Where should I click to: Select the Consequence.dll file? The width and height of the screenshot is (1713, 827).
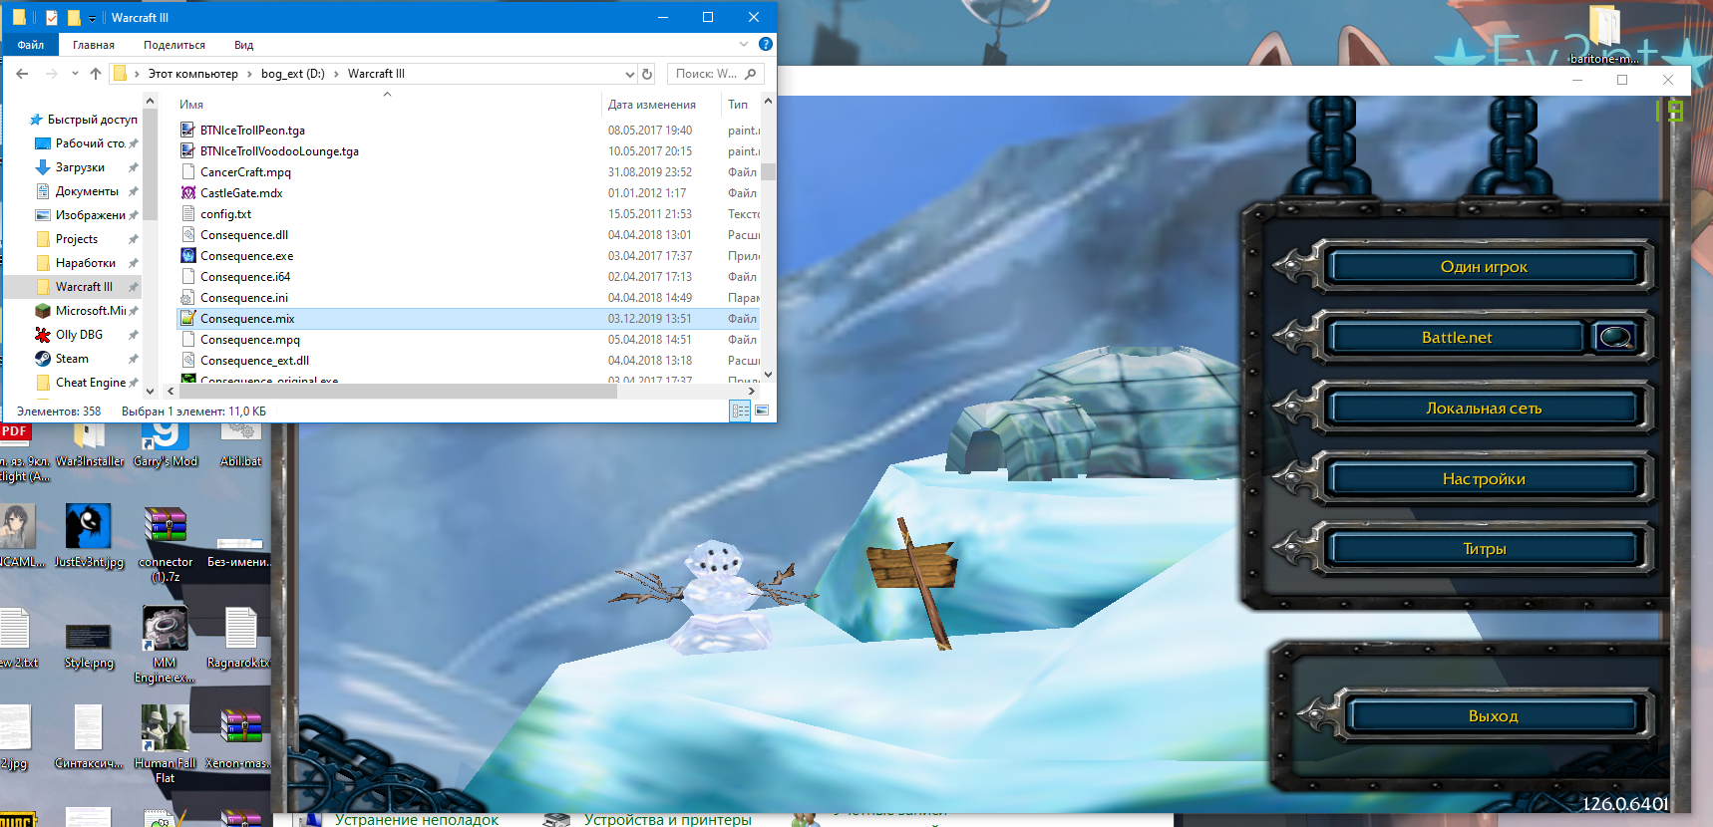click(244, 235)
